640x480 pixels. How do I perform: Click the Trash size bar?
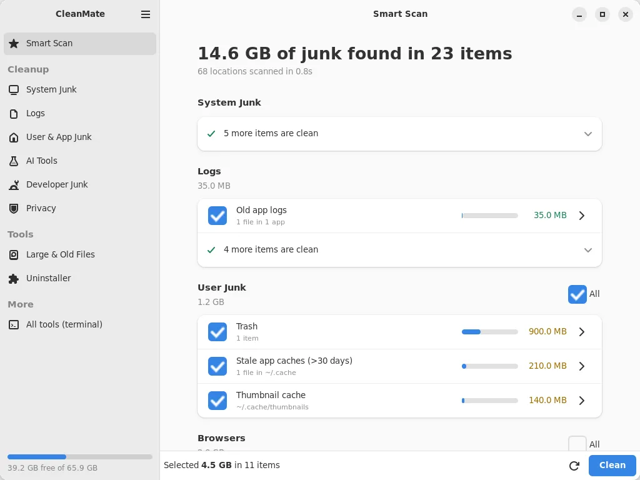point(490,332)
